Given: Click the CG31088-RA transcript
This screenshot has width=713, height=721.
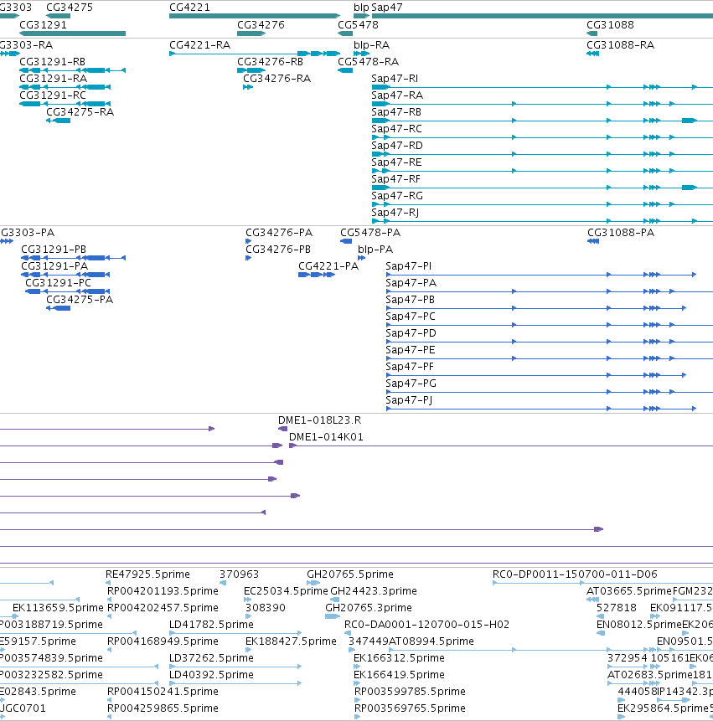Looking at the screenshot, I should pos(592,54).
